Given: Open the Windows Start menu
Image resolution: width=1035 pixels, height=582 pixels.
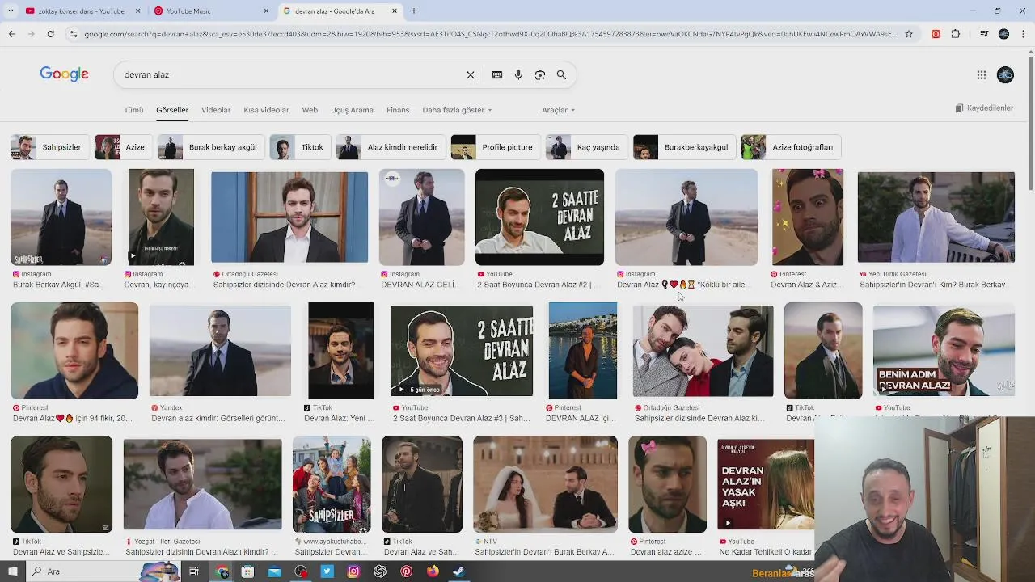Looking at the screenshot, I should tap(12, 571).
